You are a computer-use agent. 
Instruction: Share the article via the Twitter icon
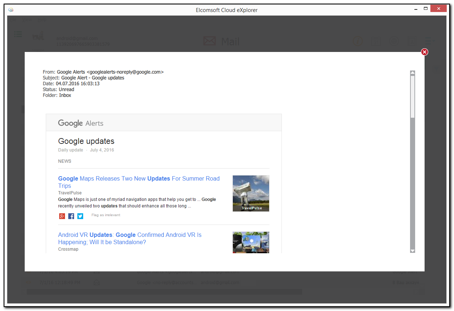pos(80,216)
